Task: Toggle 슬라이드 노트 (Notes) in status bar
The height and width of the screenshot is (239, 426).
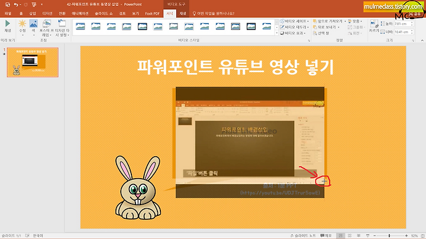Action: [x=303, y=235]
